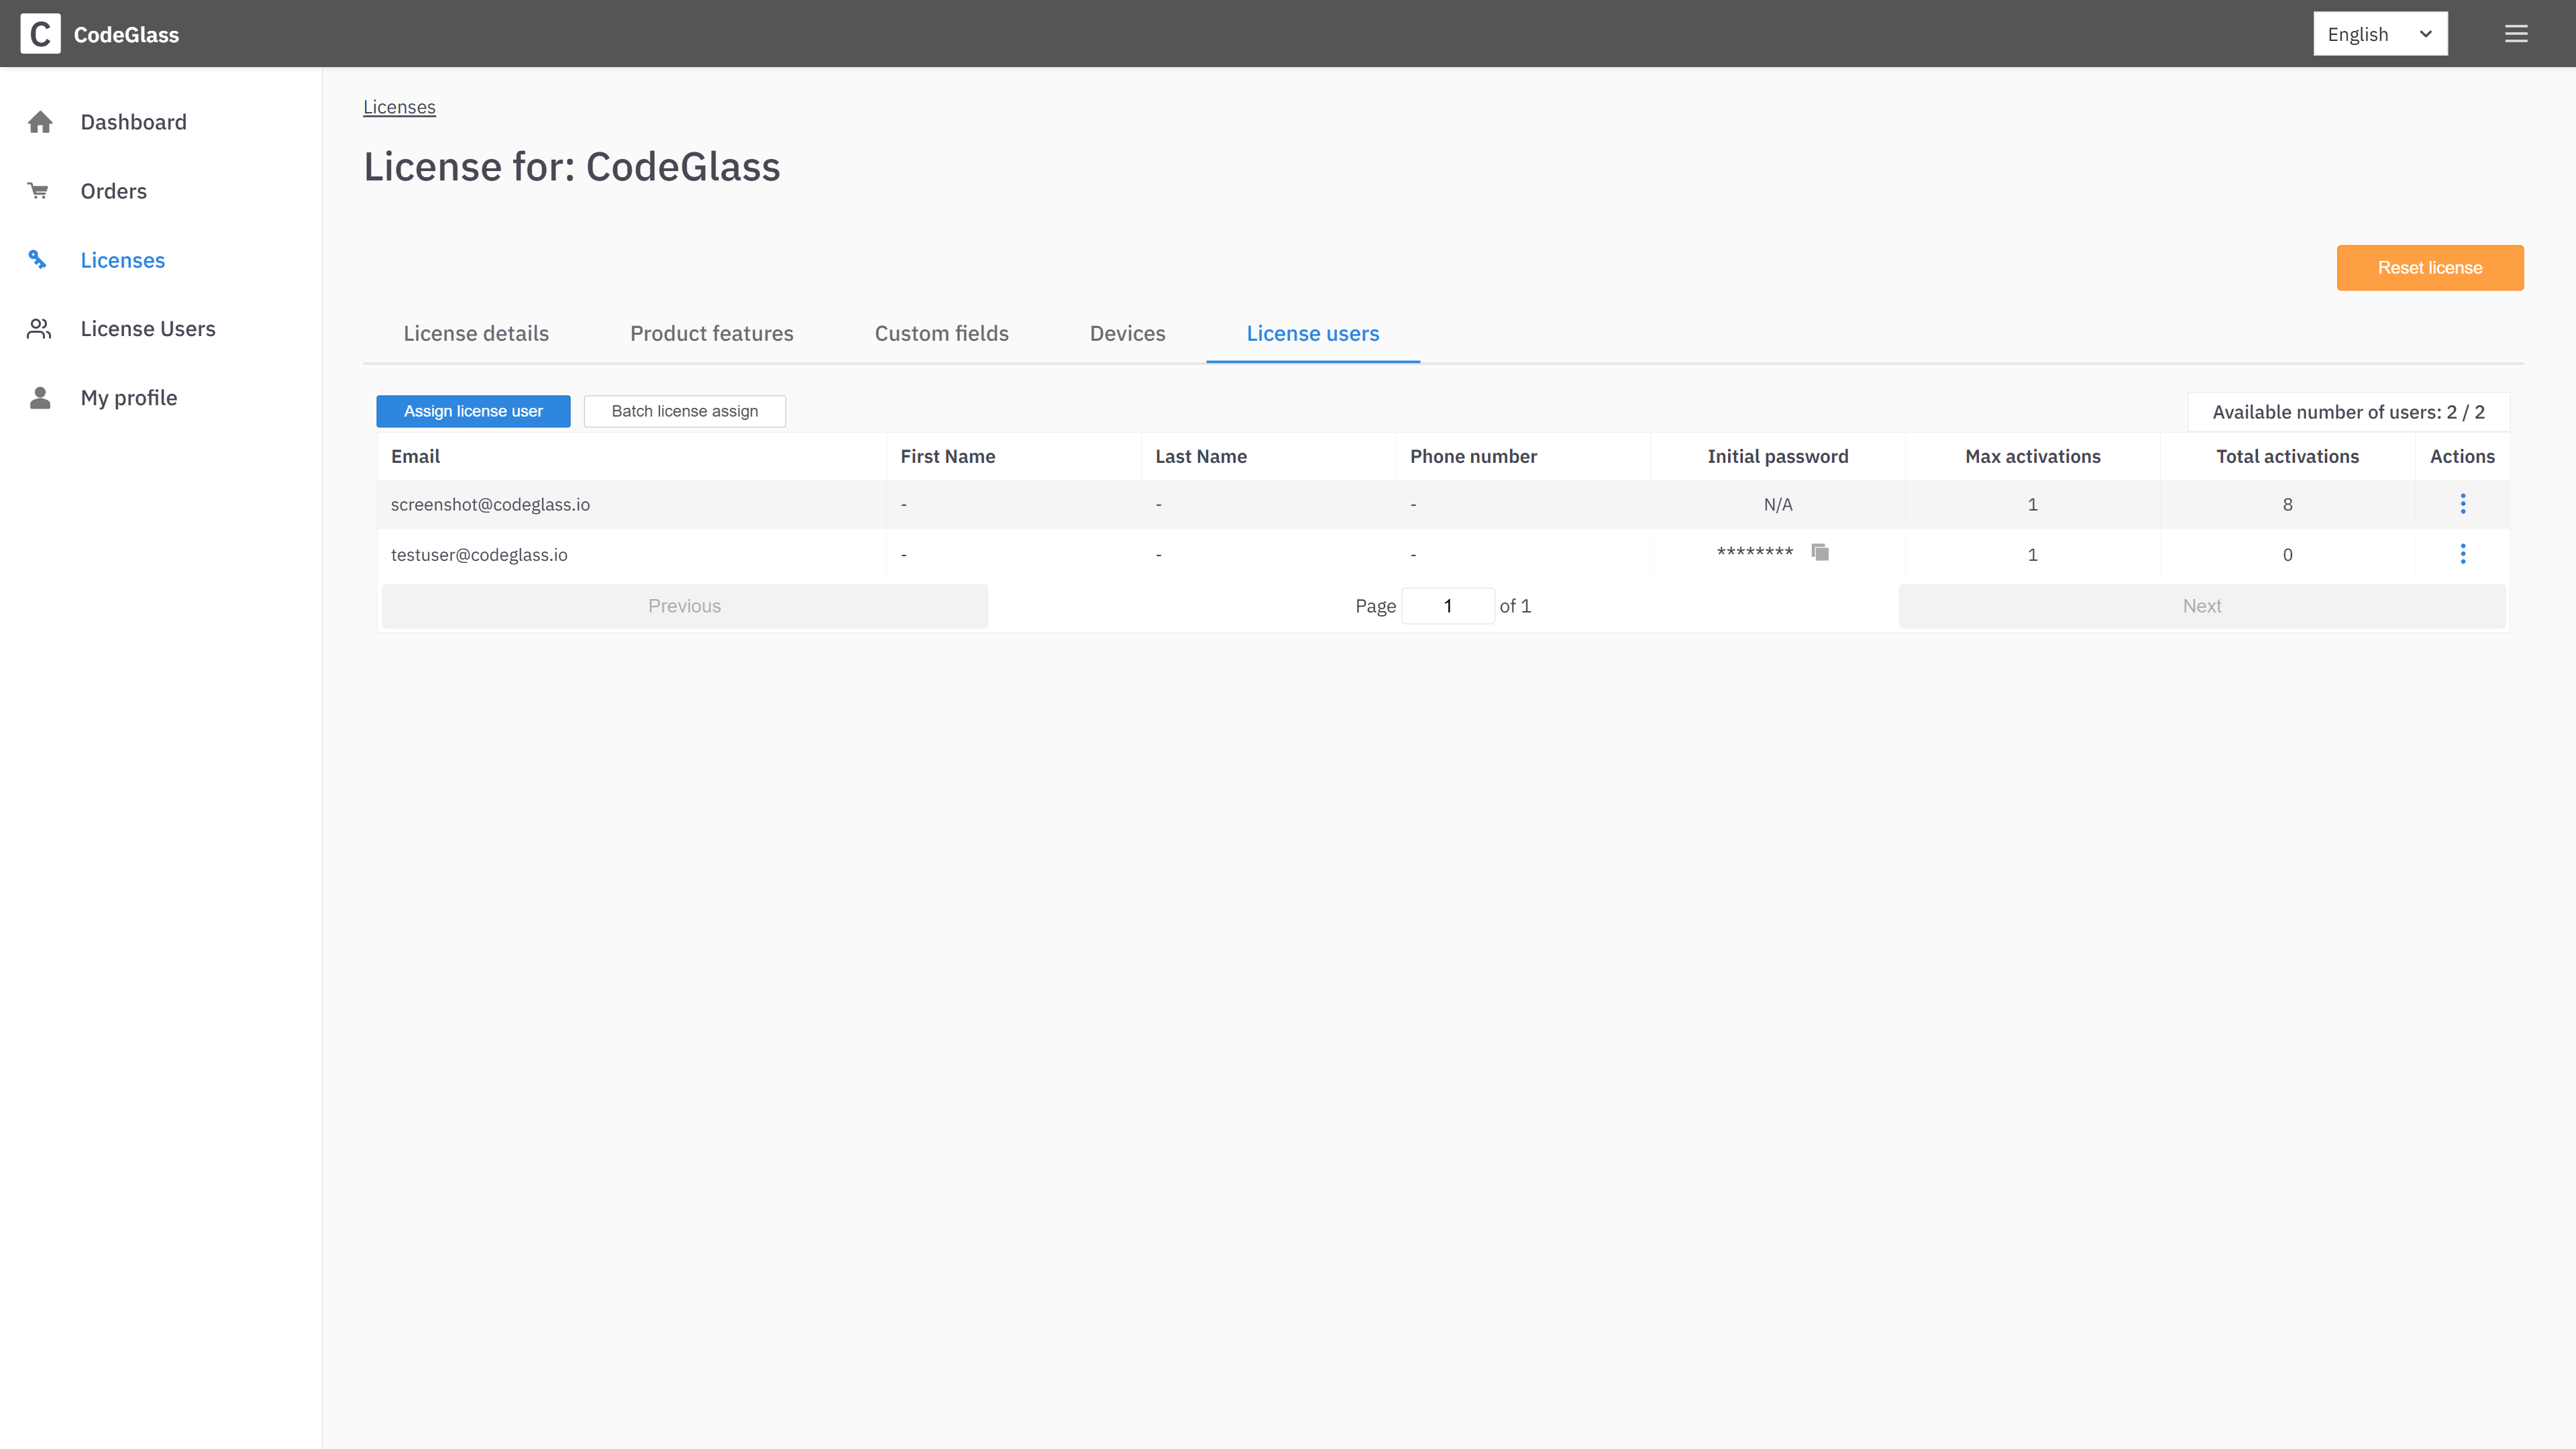
Task: Switch to License details tab
Action: click(476, 334)
